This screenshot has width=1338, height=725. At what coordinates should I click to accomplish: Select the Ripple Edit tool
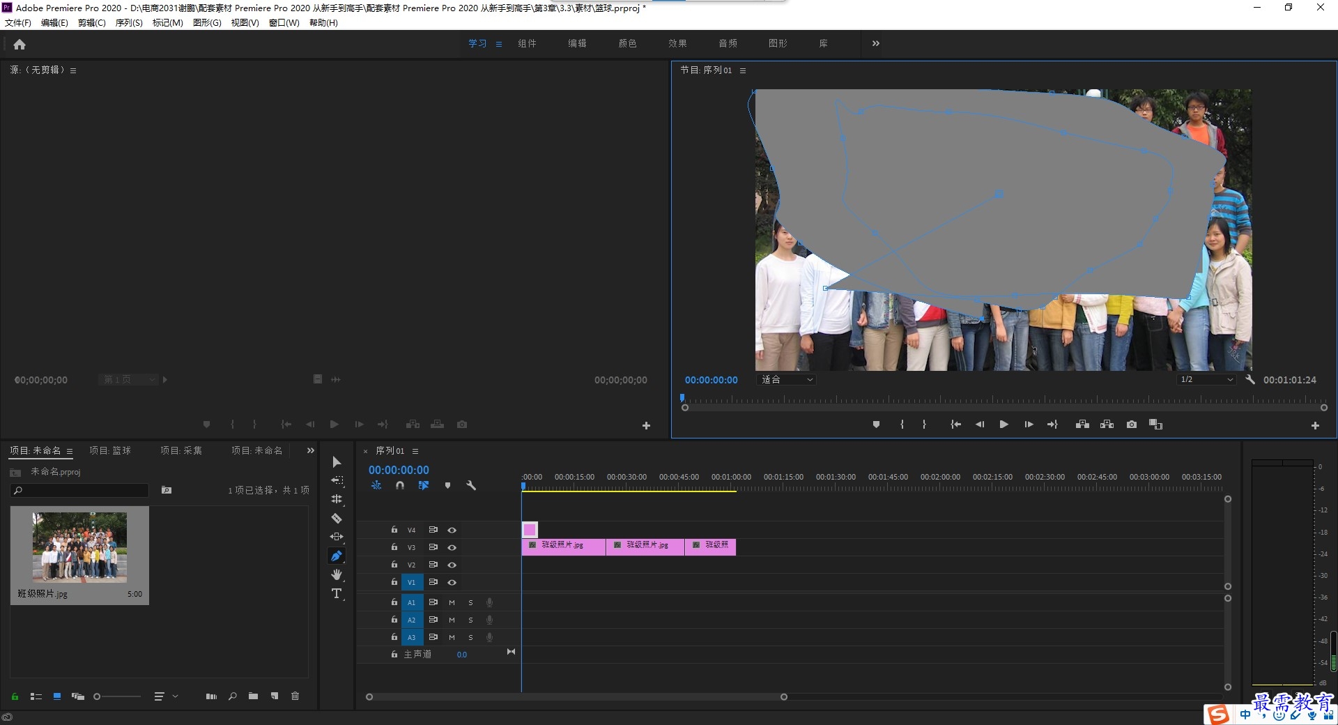(x=337, y=499)
